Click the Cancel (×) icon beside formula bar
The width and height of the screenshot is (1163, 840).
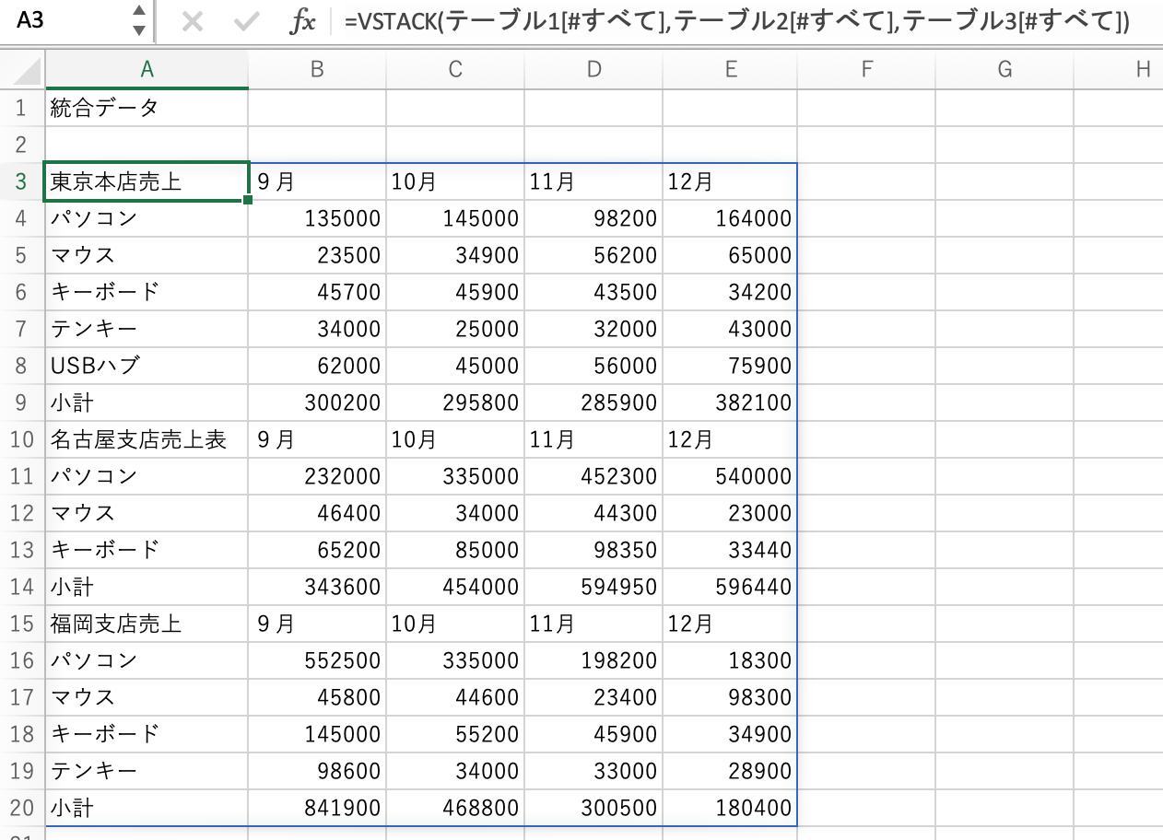(x=193, y=20)
